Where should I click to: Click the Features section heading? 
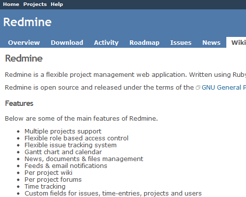[19, 103]
